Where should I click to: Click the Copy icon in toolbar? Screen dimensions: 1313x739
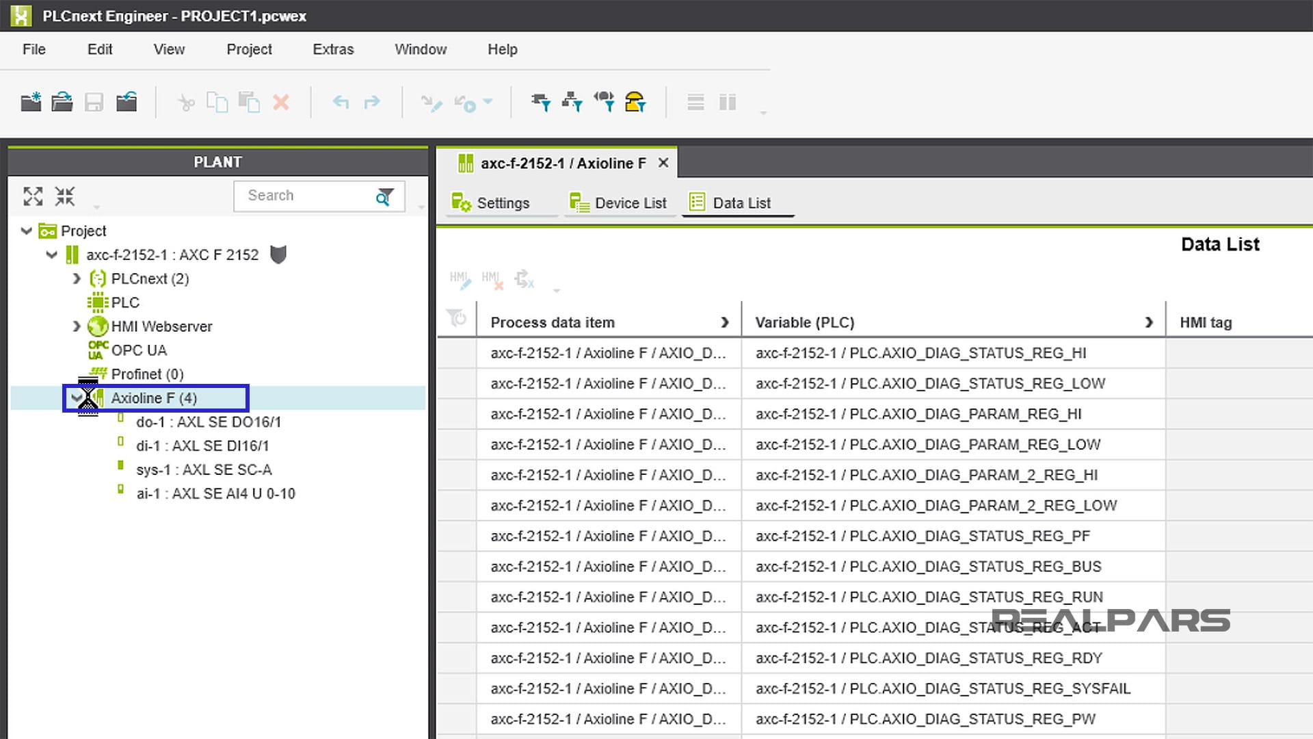coord(217,102)
